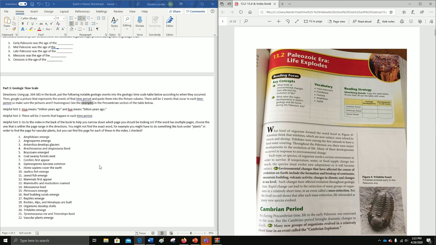
Task: Open the File menu in Word
Action: [6, 11]
